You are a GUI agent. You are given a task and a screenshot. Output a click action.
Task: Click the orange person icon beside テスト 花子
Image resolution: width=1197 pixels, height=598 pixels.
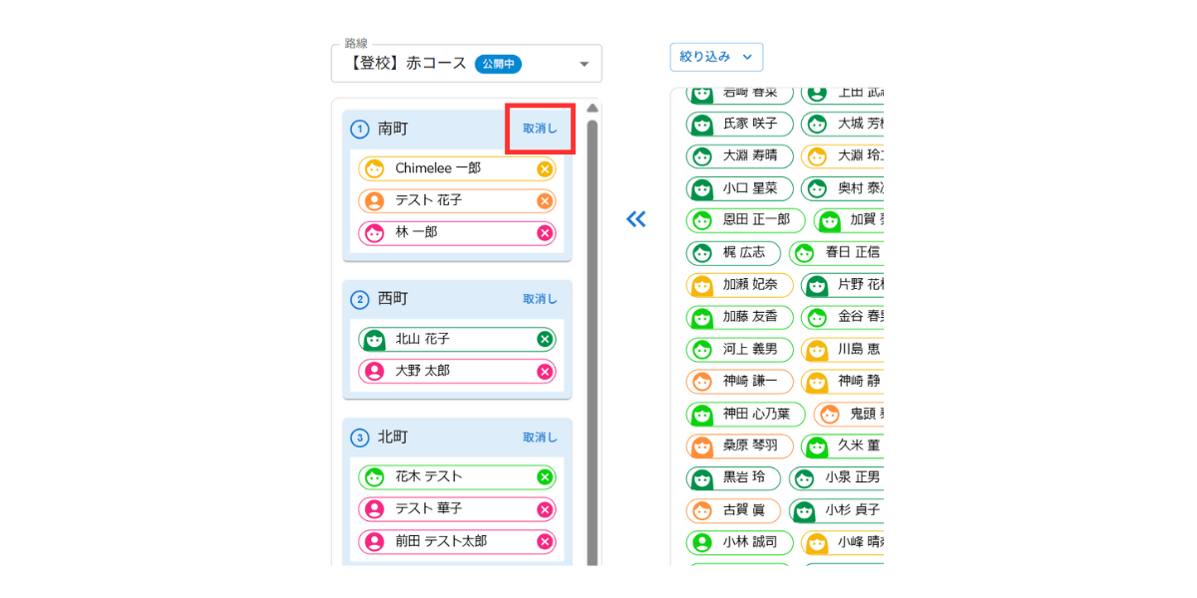[x=377, y=200]
